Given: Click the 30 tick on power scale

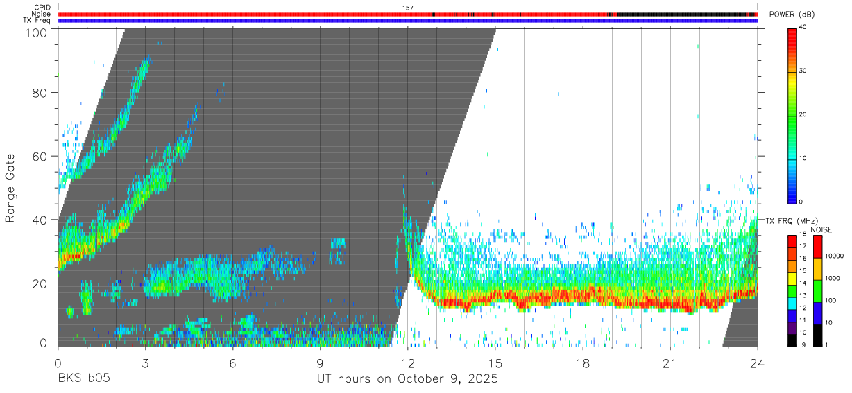Looking at the screenshot, I should pyautogui.click(x=803, y=71).
